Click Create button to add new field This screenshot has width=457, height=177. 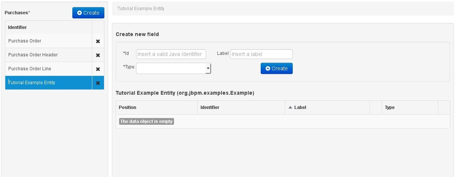coord(277,68)
